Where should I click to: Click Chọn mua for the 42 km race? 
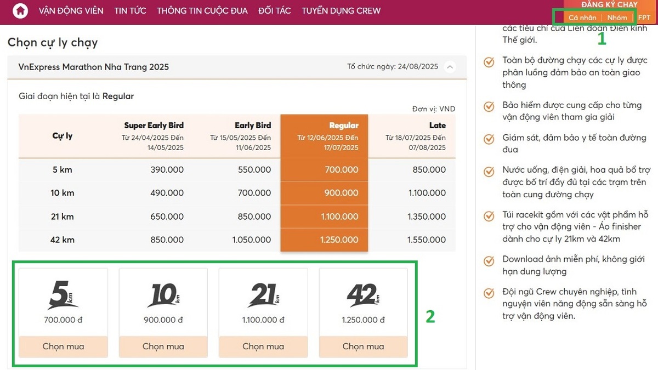(x=363, y=346)
